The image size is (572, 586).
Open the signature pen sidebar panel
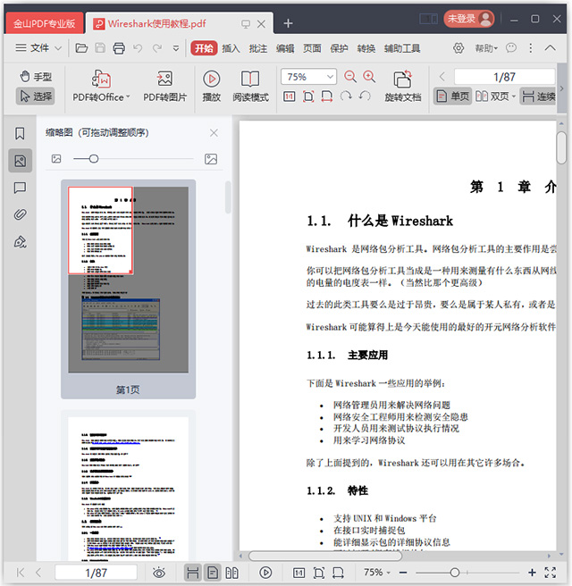(x=20, y=242)
